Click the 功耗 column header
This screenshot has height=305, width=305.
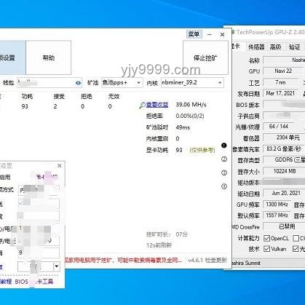[27, 96]
